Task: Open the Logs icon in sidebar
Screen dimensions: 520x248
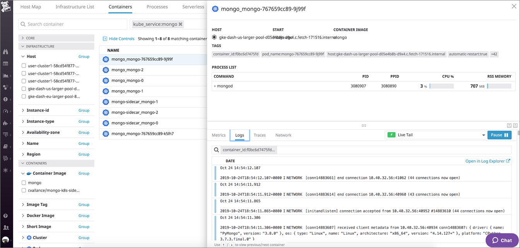Action: [6, 158]
